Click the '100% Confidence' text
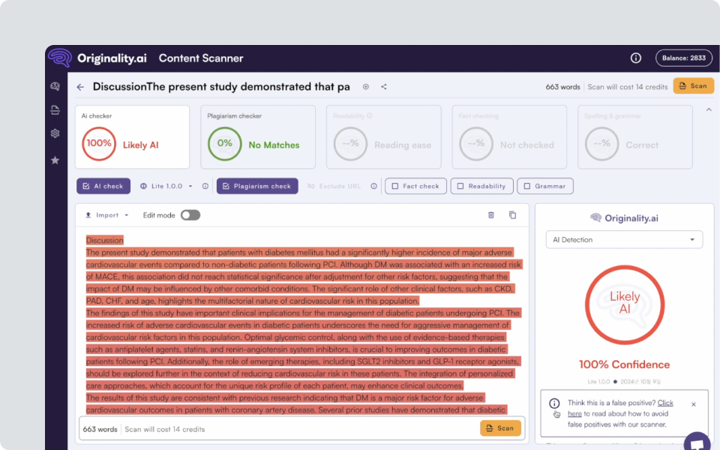 625,364
